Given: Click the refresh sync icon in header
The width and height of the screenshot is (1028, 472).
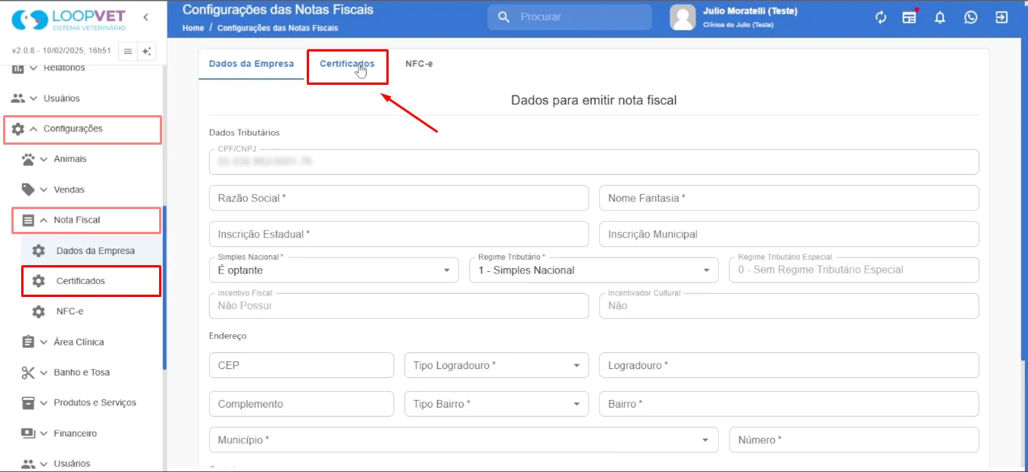Looking at the screenshot, I should [880, 17].
